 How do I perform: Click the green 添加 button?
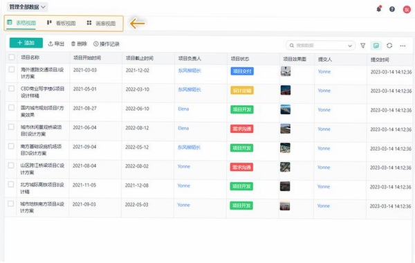pos(26,43)
